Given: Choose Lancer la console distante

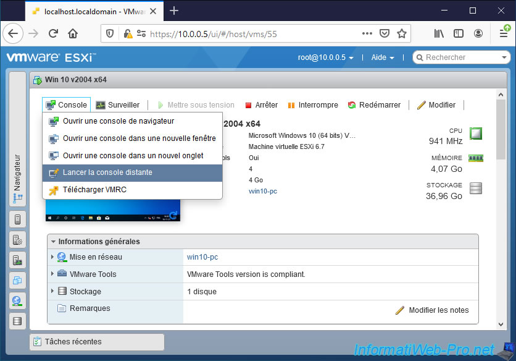Looking at the screenshot, I should pyautogui.click(x=132, y=172).
